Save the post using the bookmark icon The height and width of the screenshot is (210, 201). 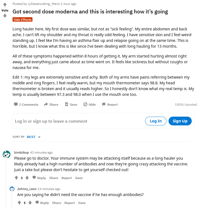(x=67, y=104)
